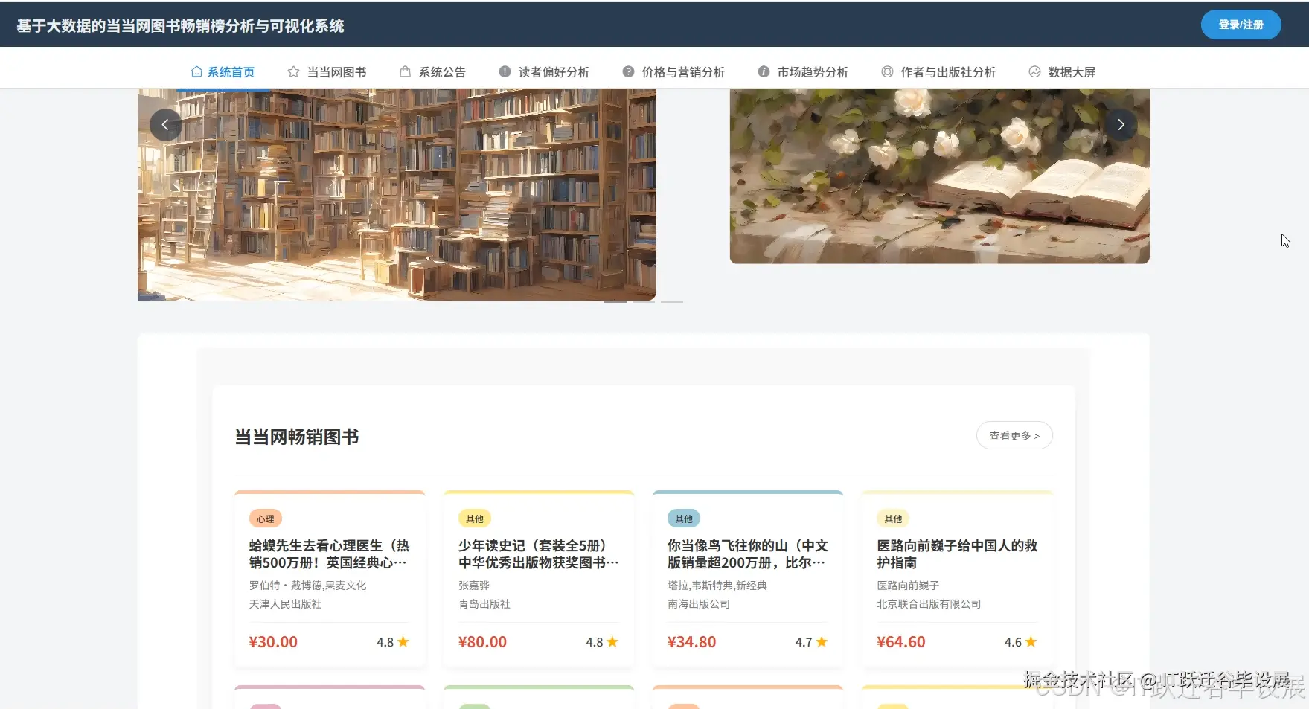
Task: Click the rating star on the ¥34.80 book
Action: 822,642
